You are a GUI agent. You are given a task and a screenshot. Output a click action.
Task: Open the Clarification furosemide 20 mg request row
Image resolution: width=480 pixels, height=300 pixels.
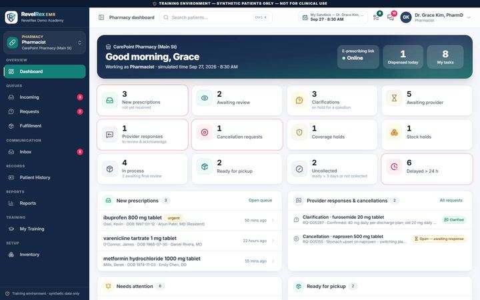click(x=380, y=219)
